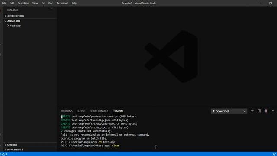The height and width of the screenshot is (156, 277).
Task: Expand the NPM Scripts section
Action: coord(30,149)
